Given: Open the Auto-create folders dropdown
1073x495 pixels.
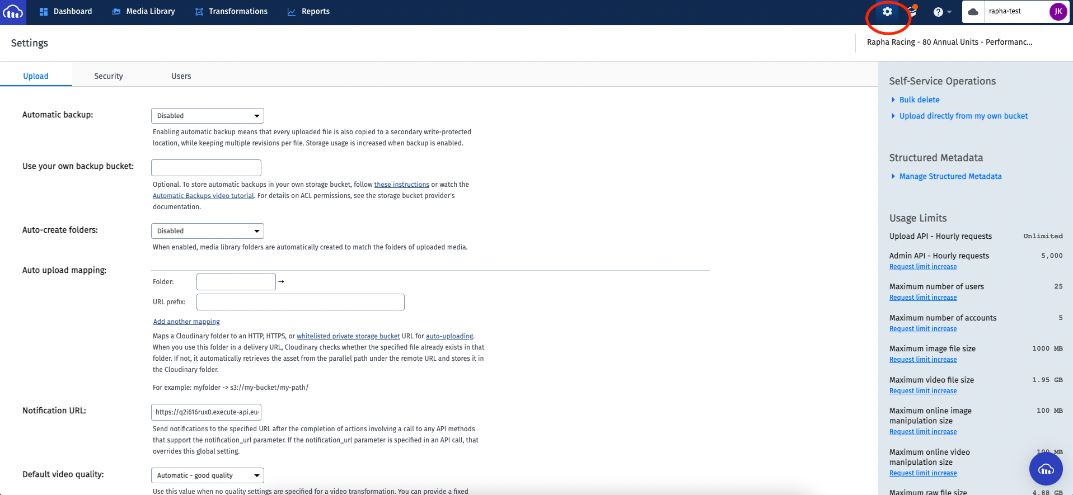Looking at the screenshot, I should click(x=207, y=231).
